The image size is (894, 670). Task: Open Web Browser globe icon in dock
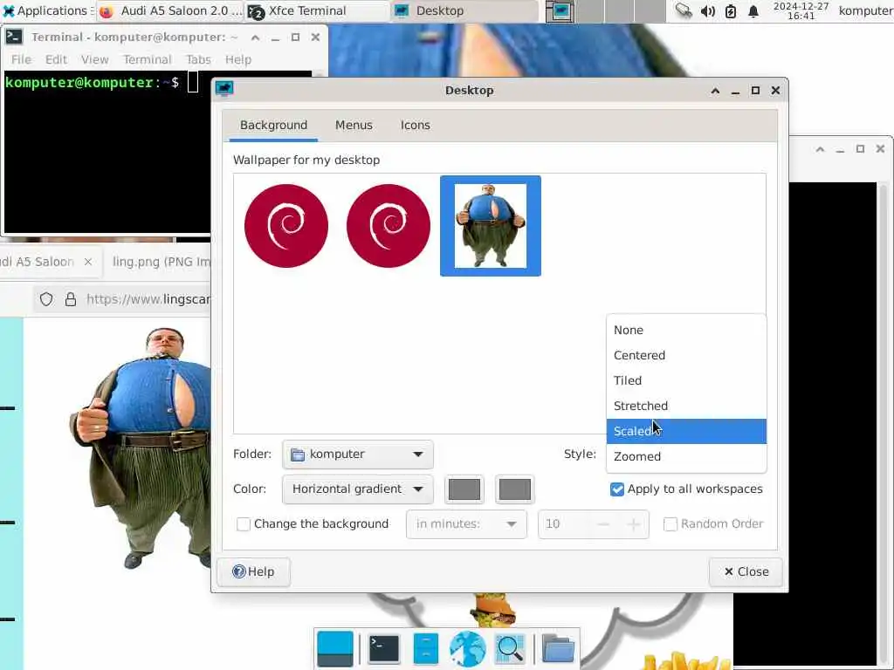(468, 649)
